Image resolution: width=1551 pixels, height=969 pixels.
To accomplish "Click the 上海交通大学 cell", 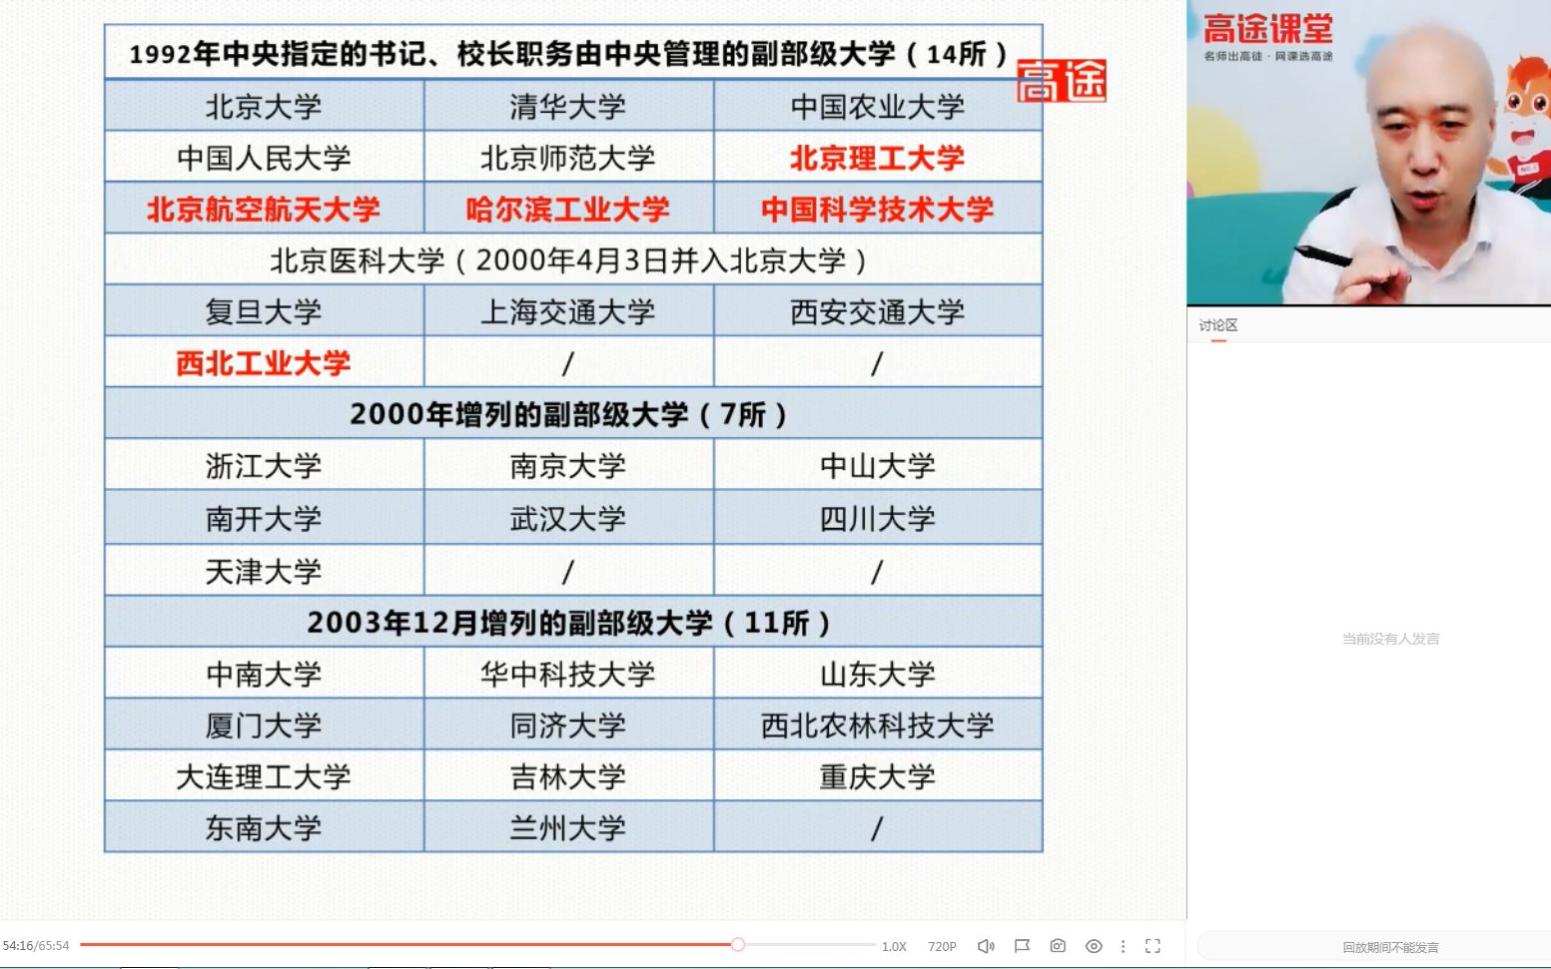I will click(x=568, y=310).
